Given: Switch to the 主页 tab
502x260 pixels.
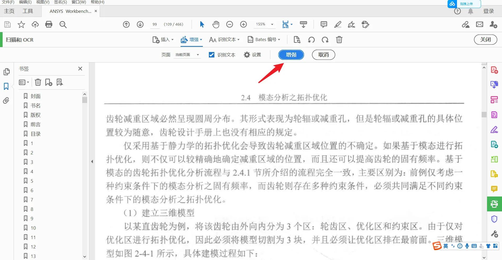Looking at the screenshot, I should click(x=9, y=11).
